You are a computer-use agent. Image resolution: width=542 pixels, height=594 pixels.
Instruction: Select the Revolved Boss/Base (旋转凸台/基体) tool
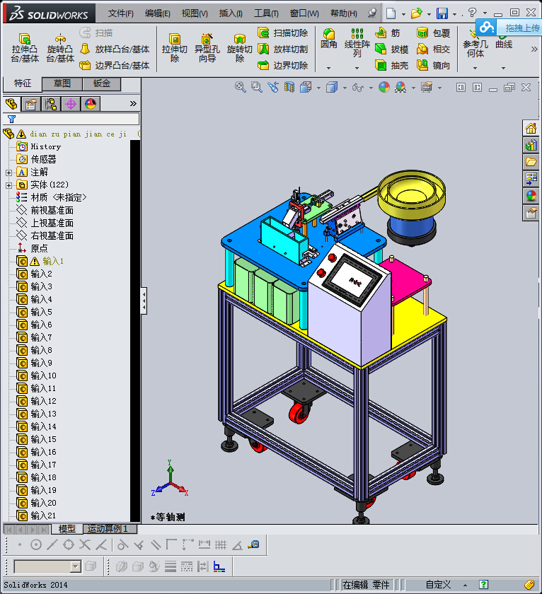click(60, 47)
